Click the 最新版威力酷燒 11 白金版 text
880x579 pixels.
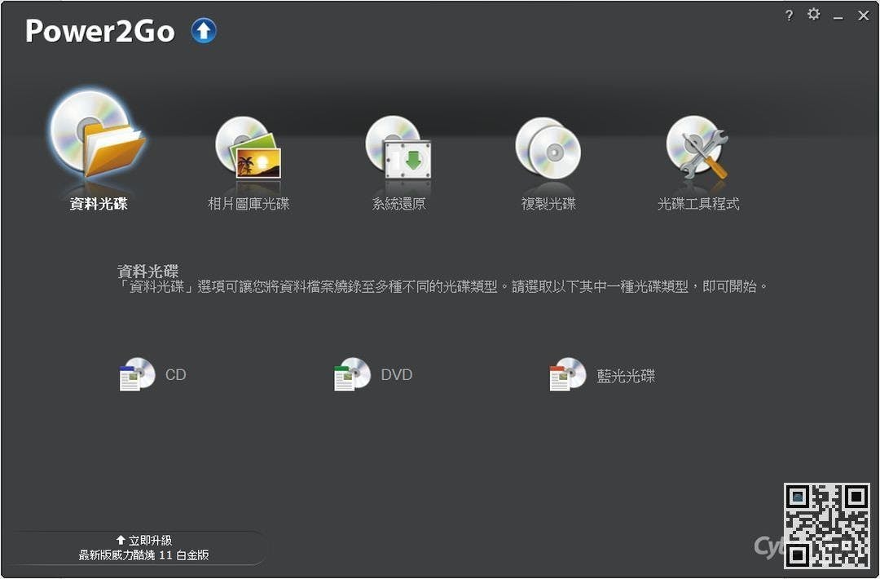point(143,555)
